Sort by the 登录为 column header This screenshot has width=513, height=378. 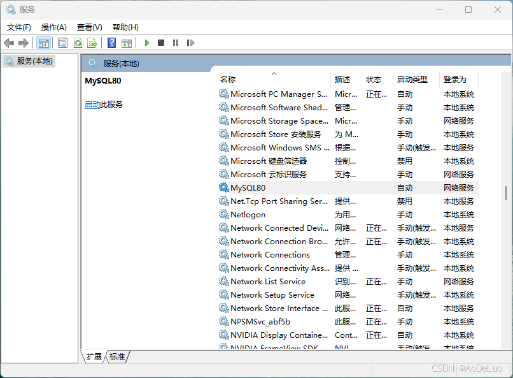(459, 79)
